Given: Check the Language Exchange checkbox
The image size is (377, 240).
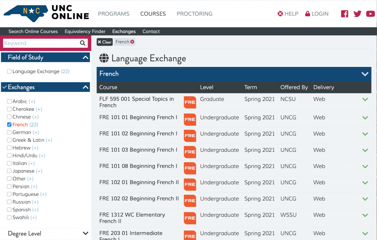Looking at the screenshot, I should pyautogui.click(x=9, y=71).
